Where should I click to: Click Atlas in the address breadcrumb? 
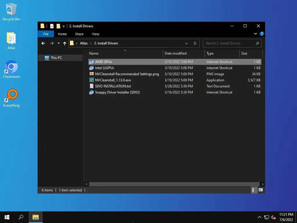[x=84, y=43]
